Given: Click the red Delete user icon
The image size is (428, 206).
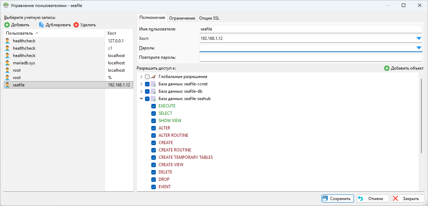Looking at the screenshot, I should click(x=76, y=25).
